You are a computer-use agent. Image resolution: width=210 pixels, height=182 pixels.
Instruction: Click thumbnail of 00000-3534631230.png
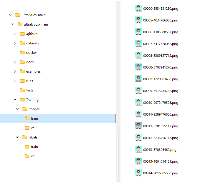[138, 8]
